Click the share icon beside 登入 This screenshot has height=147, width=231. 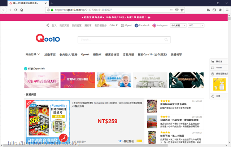point(48,26)
